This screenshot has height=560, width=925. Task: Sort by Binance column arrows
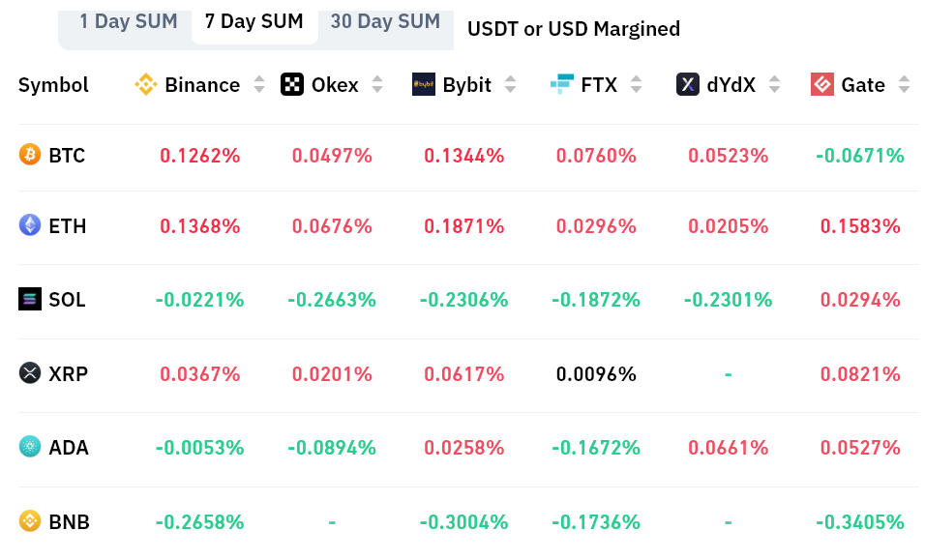point(259,85)
